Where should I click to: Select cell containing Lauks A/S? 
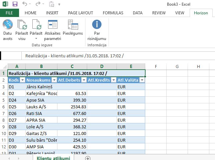(41, 107)
